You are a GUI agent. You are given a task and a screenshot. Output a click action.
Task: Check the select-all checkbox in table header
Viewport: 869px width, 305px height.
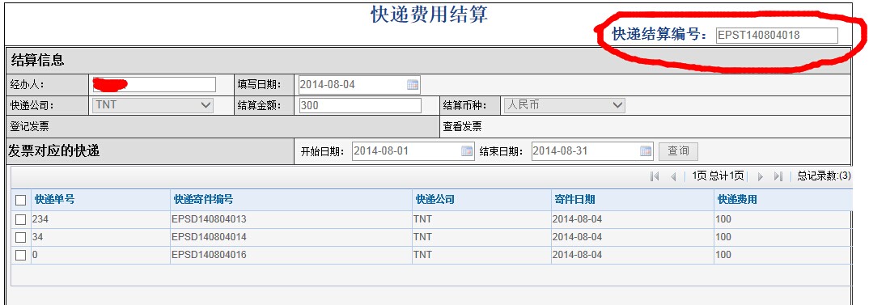tap(20, 200)
